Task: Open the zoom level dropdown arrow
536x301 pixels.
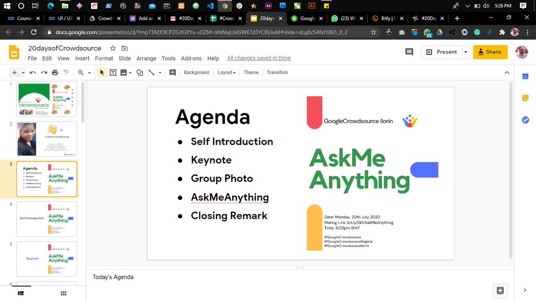Action: 89,73
